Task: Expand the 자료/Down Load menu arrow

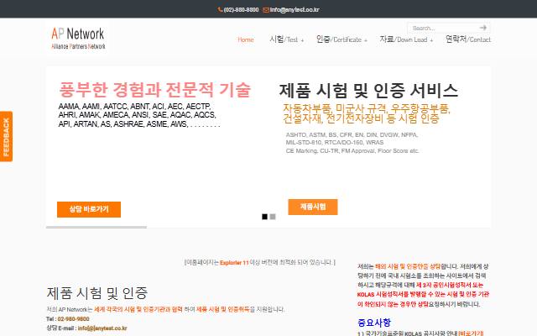Action: [431, 40]
